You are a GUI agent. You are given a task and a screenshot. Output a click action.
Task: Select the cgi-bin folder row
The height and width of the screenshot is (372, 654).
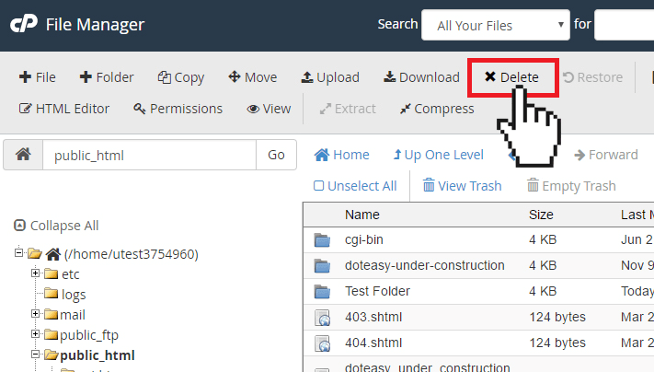tap(478, 240)
